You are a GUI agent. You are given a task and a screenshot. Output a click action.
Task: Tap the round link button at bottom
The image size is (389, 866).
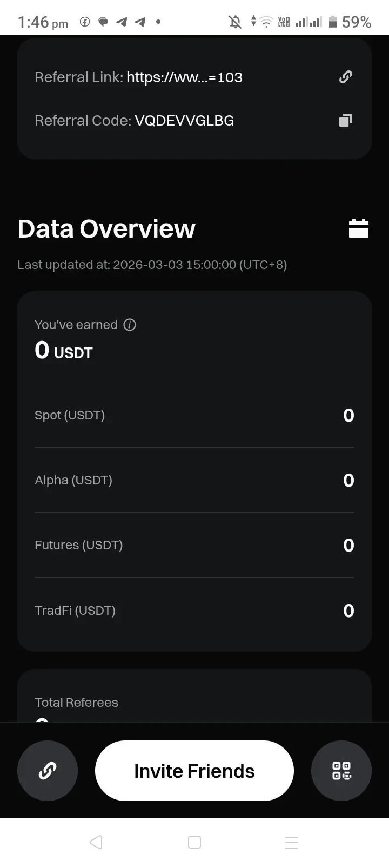click(48, 771)
